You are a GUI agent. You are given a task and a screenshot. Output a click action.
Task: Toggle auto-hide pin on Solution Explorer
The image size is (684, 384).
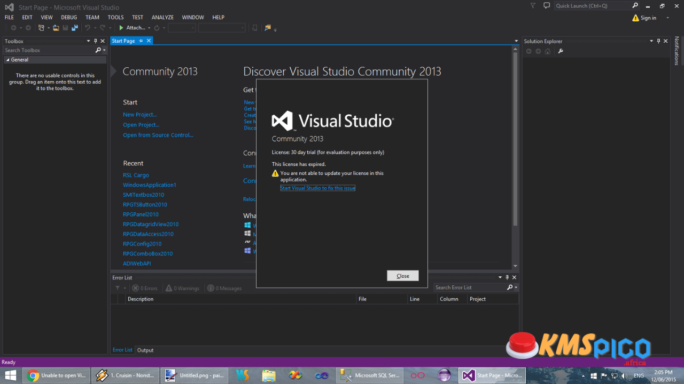click(x=658, y=41)
